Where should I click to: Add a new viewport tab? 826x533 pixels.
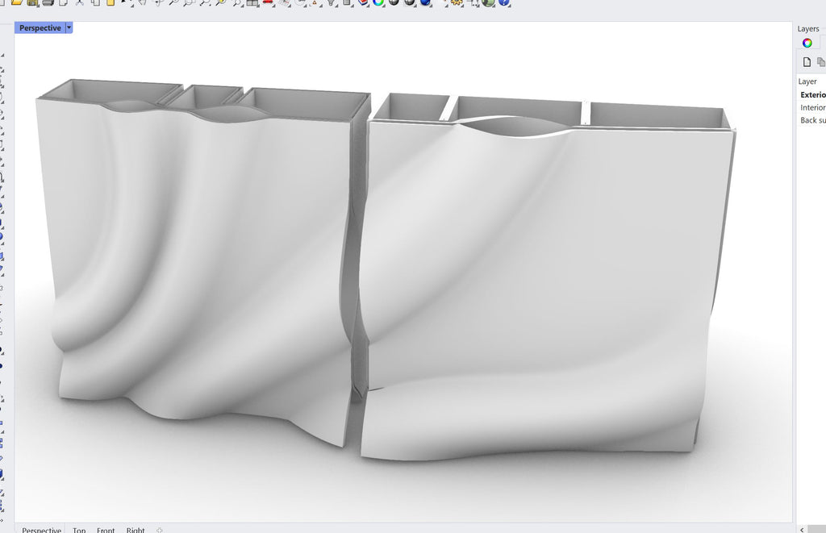coord(160,530)
